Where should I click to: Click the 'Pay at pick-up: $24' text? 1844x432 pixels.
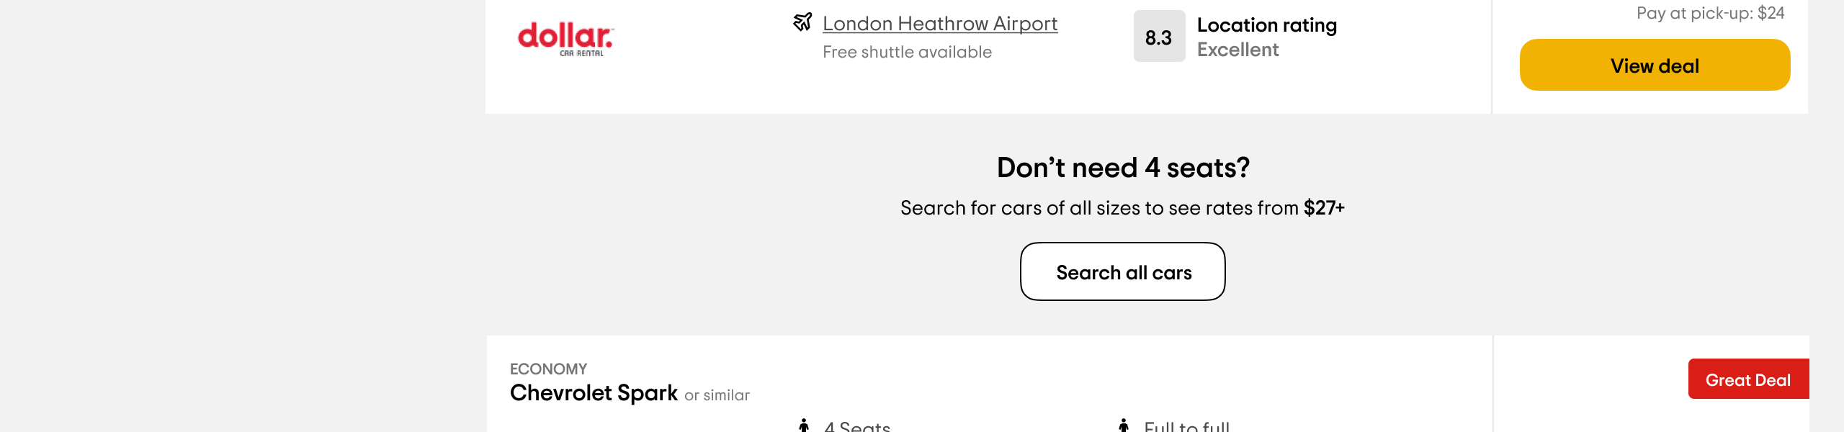[1710, 13]
